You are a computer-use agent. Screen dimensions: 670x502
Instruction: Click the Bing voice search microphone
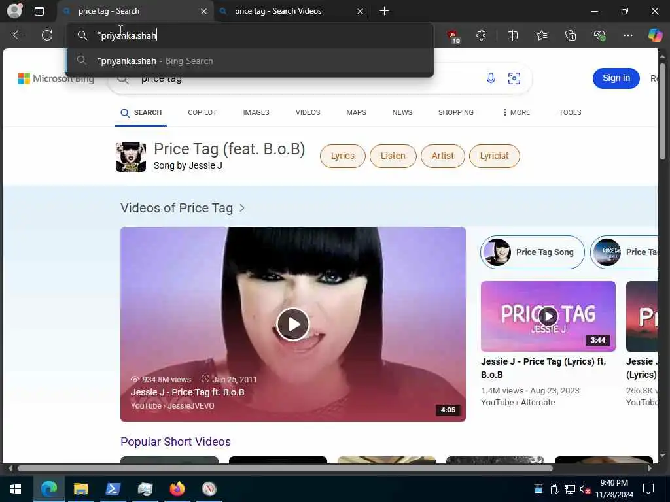coord(491,78)
